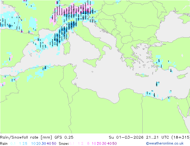Click the island of Crete on the map
Screen dimensions: 190x146
point(142,75)
